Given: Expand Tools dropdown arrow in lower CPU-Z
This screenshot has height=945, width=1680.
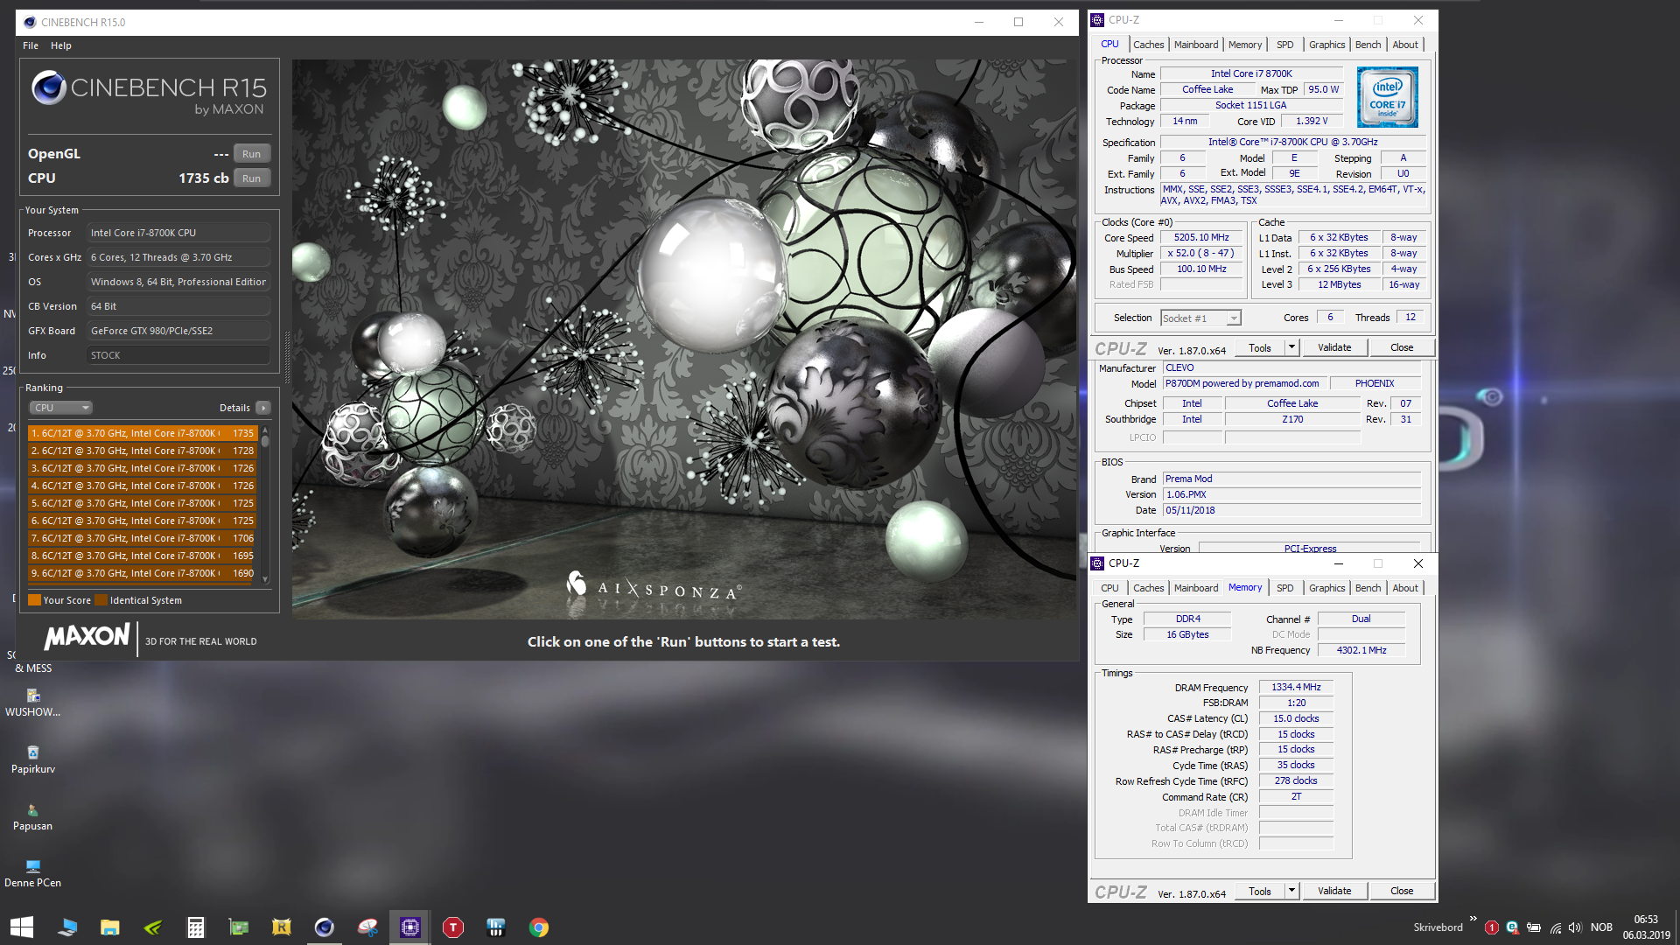Looking at the screenshot, I should pos(1291,891).
